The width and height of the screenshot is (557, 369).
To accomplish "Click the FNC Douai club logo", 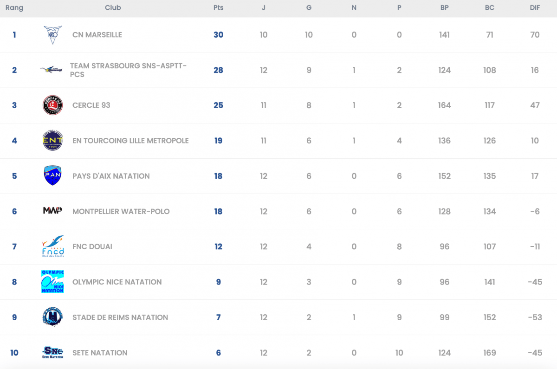I will [52, 246].
